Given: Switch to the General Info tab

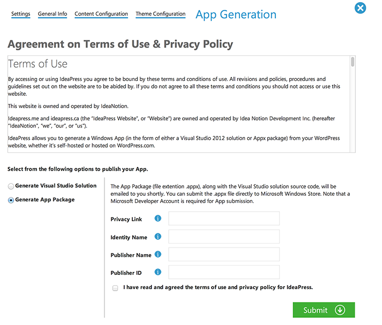Looking at the screenshot, I should click(x=52, y=14).
